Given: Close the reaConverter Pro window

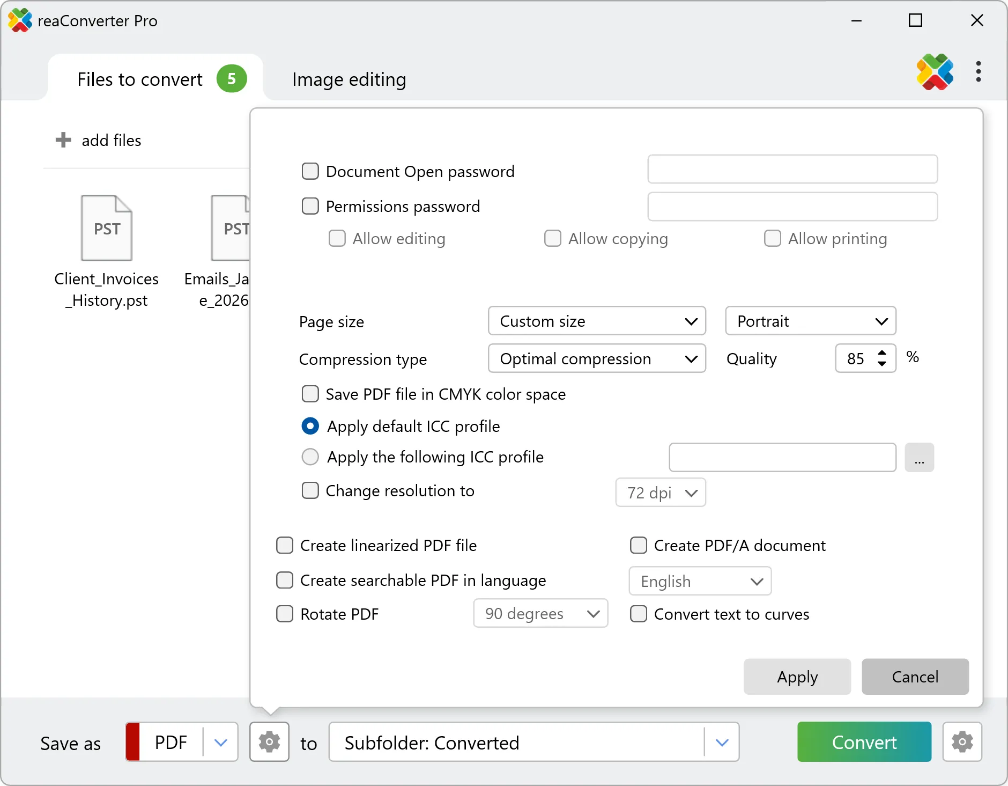Looking at the screenshot, I should tap(977, 20).
